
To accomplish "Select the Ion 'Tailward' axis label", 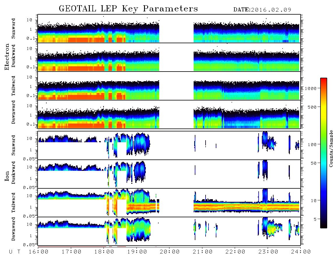I will (13, 203).
